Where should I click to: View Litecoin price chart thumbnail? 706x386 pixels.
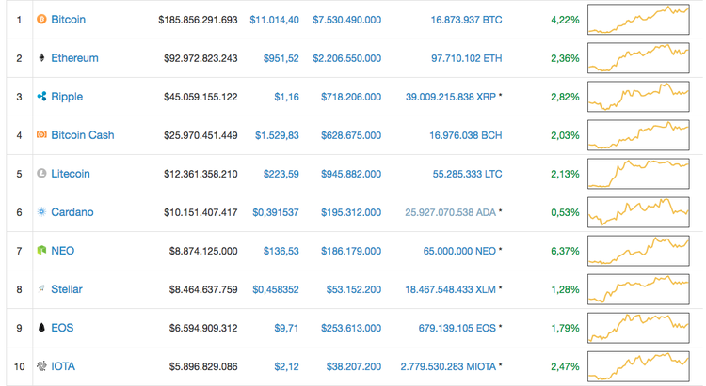coord(638,174)
